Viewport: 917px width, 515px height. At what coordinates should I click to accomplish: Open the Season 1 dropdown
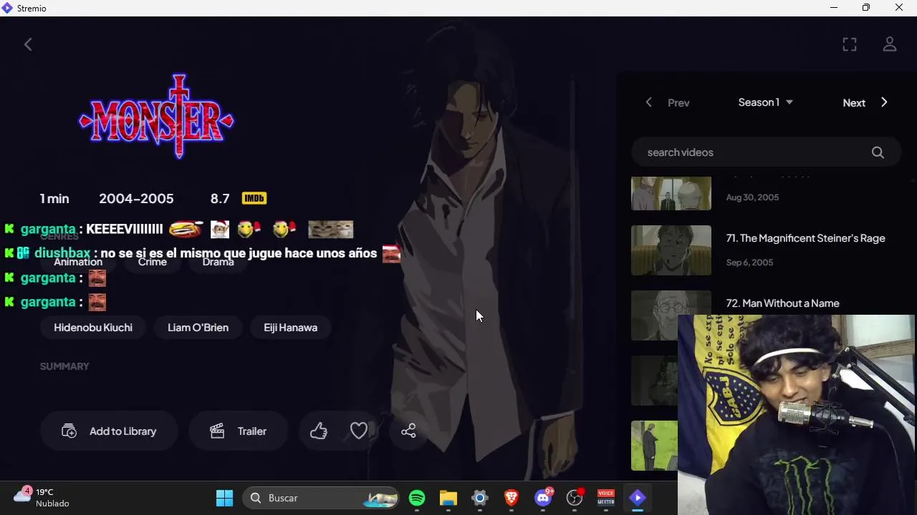coord(766,102)
